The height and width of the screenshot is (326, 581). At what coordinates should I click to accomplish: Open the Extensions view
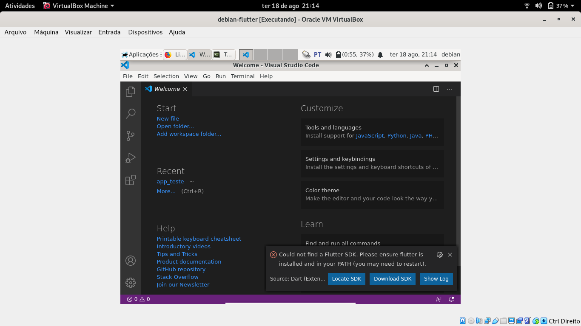tap(131, 180)
